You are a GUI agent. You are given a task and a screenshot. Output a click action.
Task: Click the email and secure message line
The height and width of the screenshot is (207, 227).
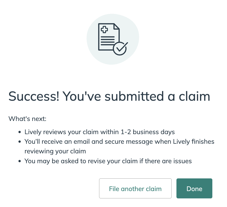point(119,142)
